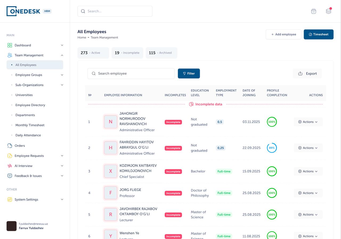Switch to the 115 Archived tab
Viewport: 341px width, 239px height.
[x=161, y=53]
